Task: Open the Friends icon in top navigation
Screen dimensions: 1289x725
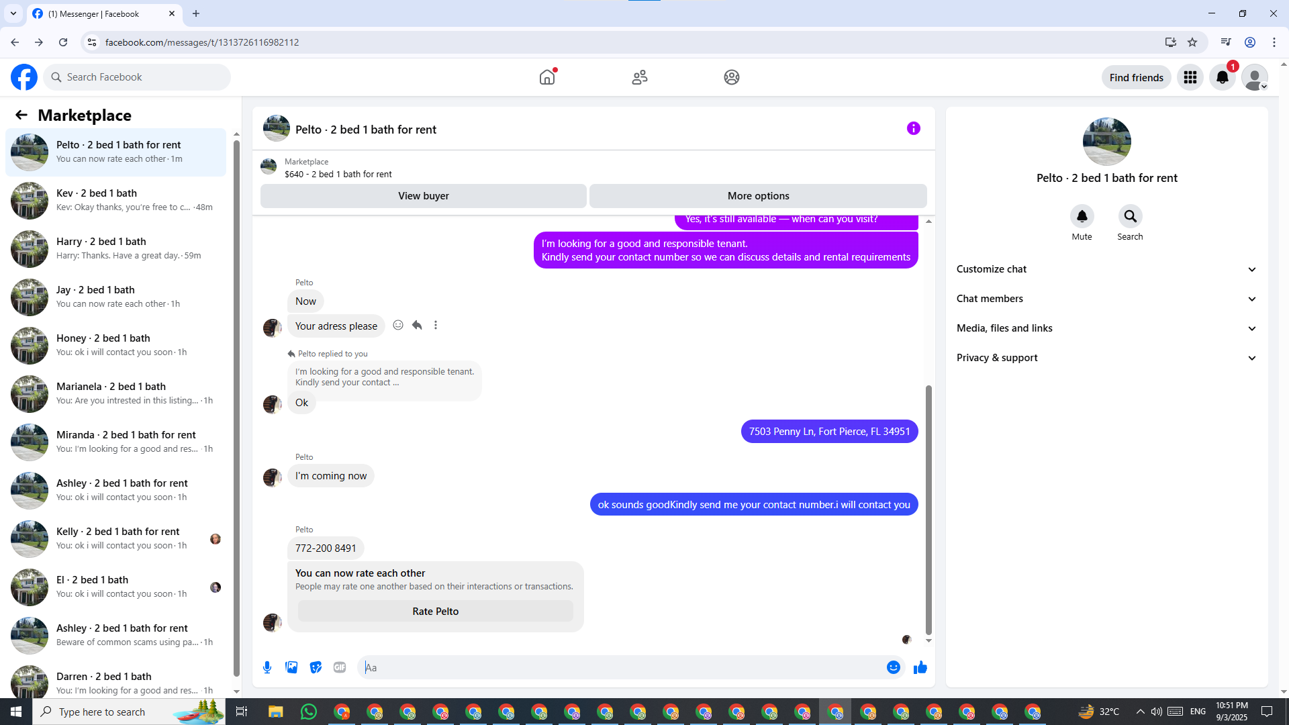Action: coord(640,77)
